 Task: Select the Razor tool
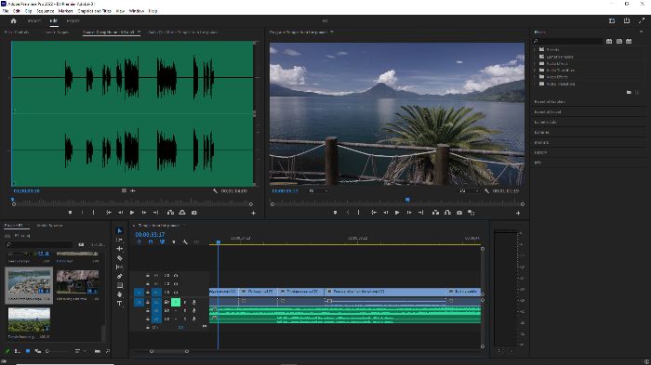(120, 258)
